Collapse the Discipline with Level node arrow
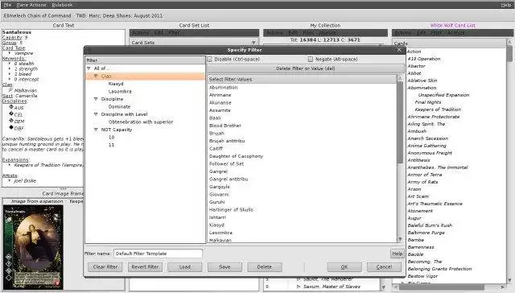Screen dimensions: 515x293 pyautogui.click(x=96, y=114)
